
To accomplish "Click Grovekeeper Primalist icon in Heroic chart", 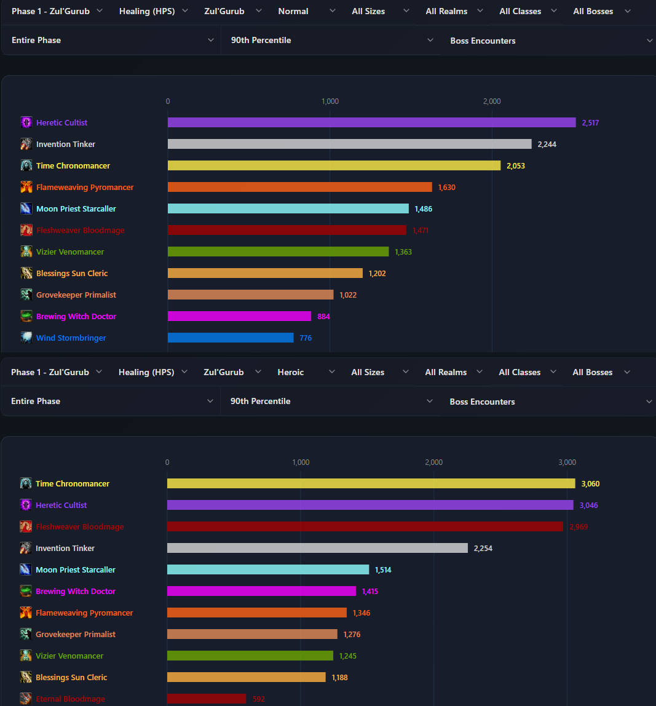I will [26, 635].
